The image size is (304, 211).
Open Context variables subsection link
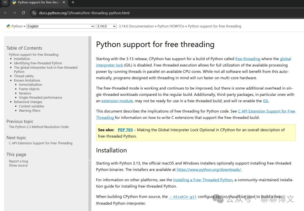click(32, 106)
